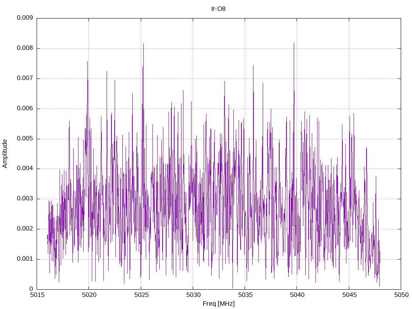Click the 0.002 y-axis tick label
Screen dimensions: 412x309
point(25,229)
